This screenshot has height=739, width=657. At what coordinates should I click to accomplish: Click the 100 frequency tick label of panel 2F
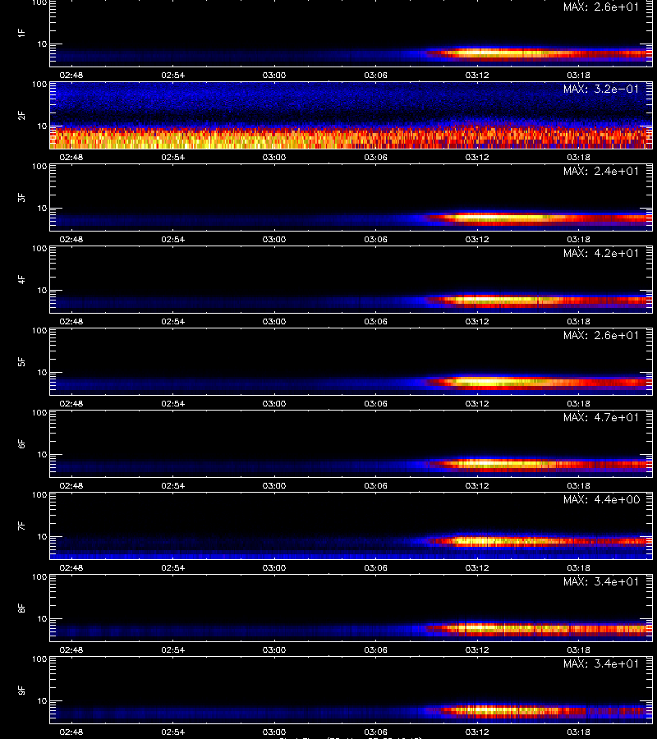(39, 85)
